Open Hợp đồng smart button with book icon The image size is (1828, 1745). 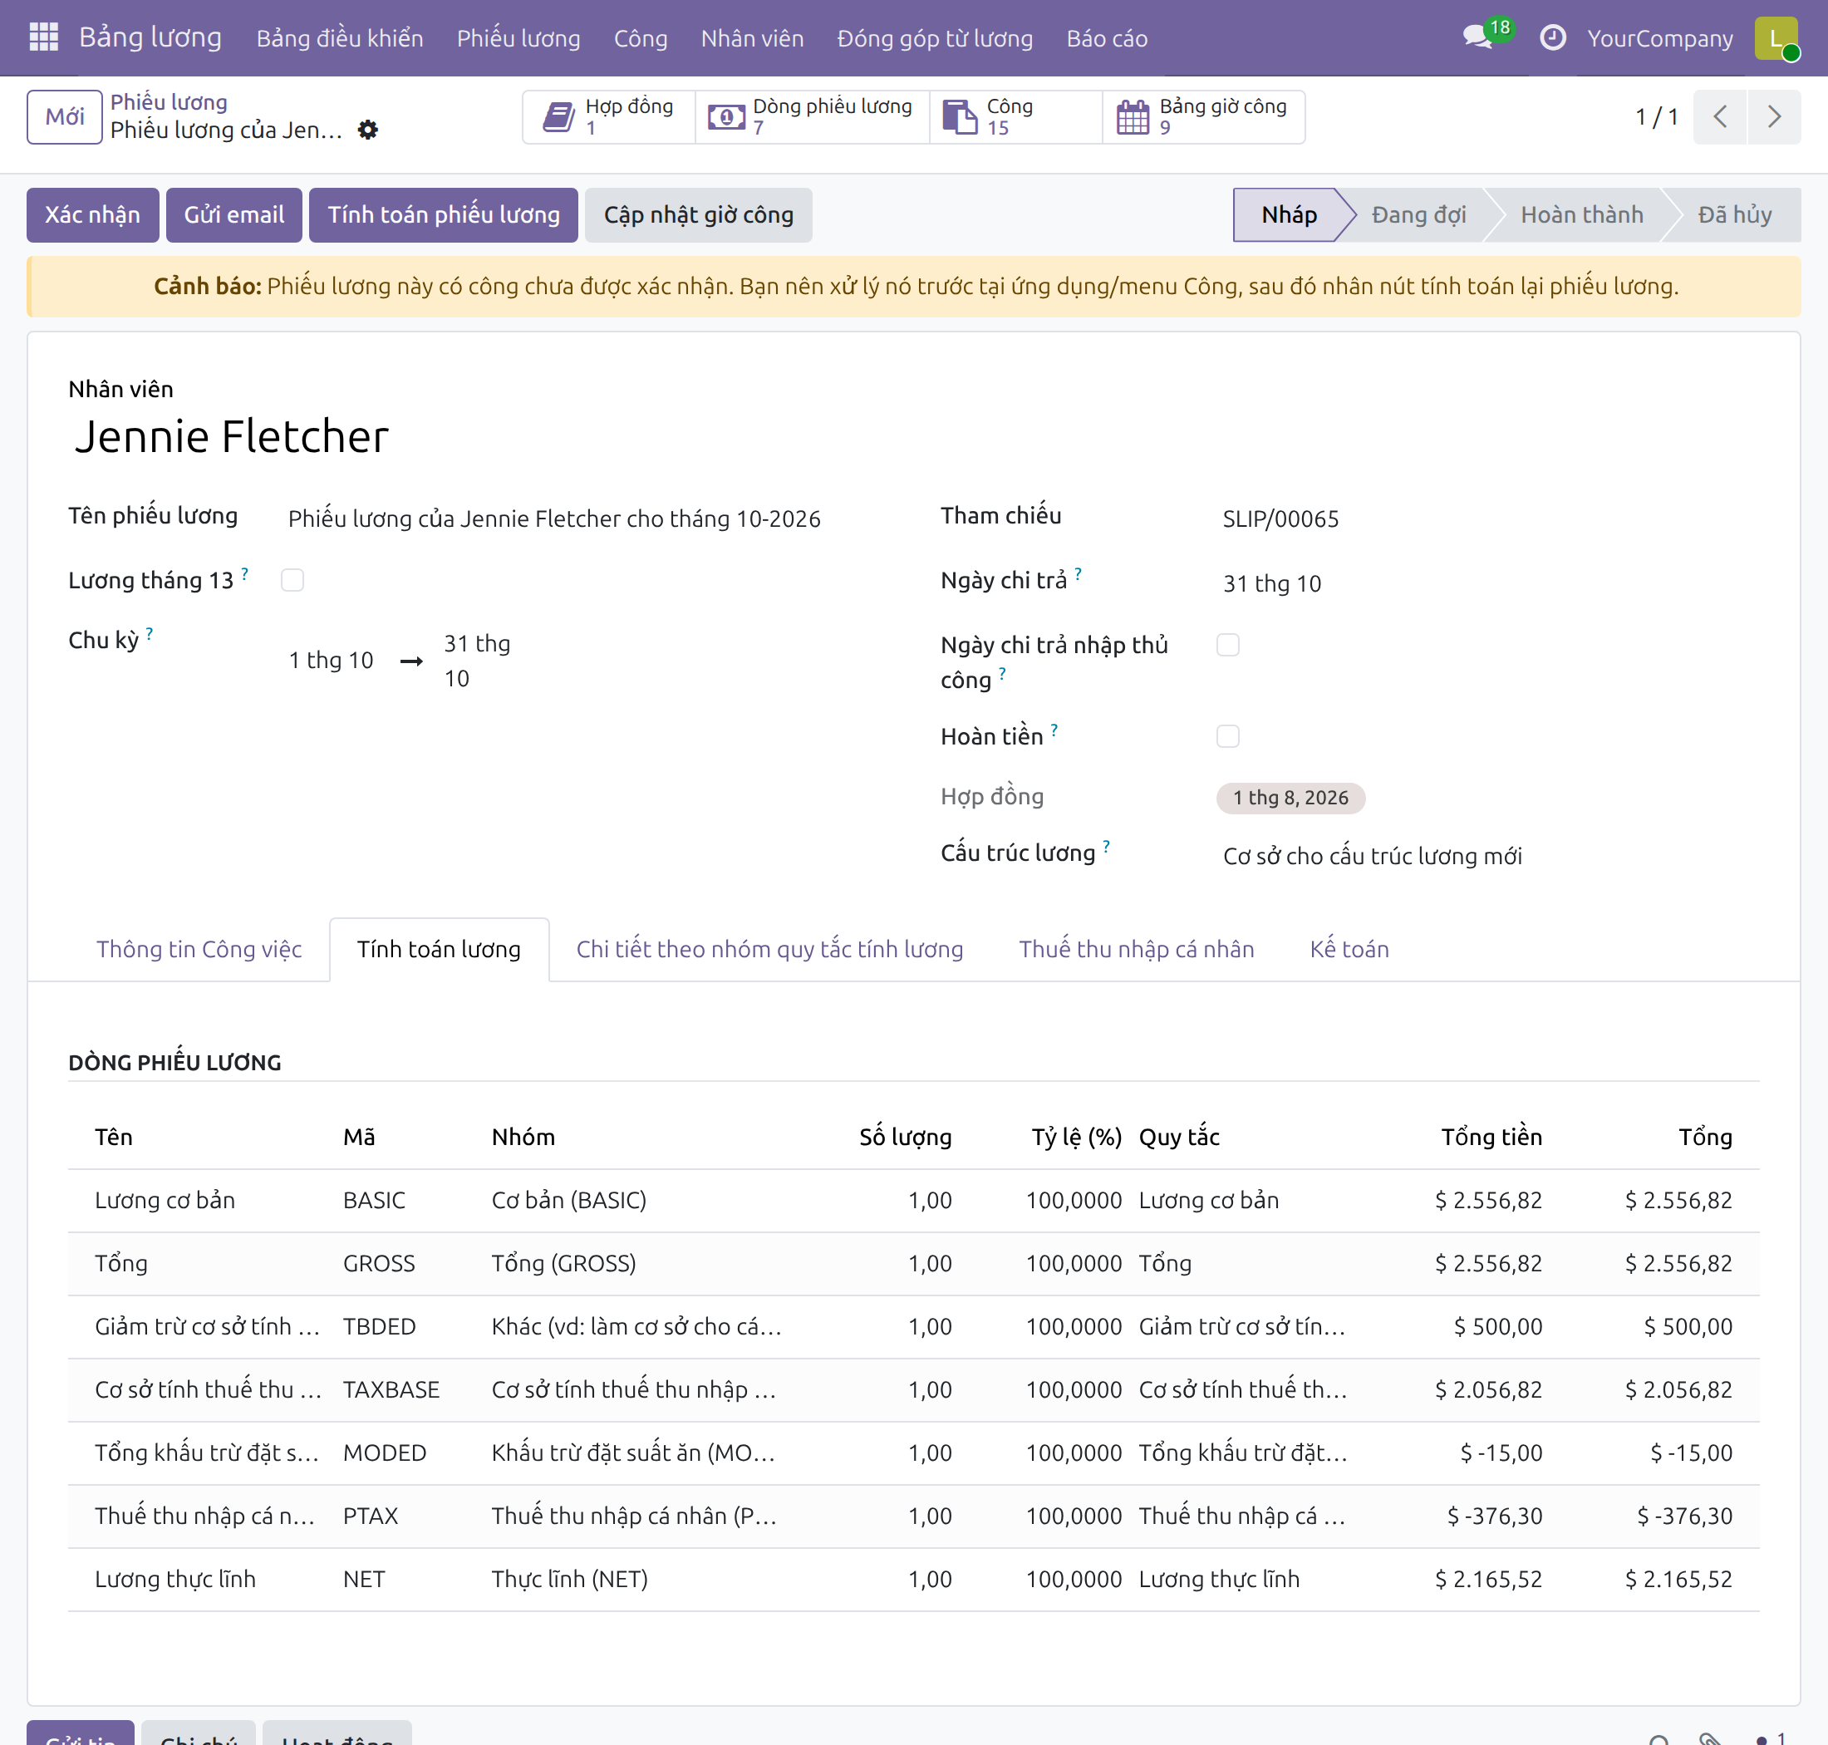609,117
